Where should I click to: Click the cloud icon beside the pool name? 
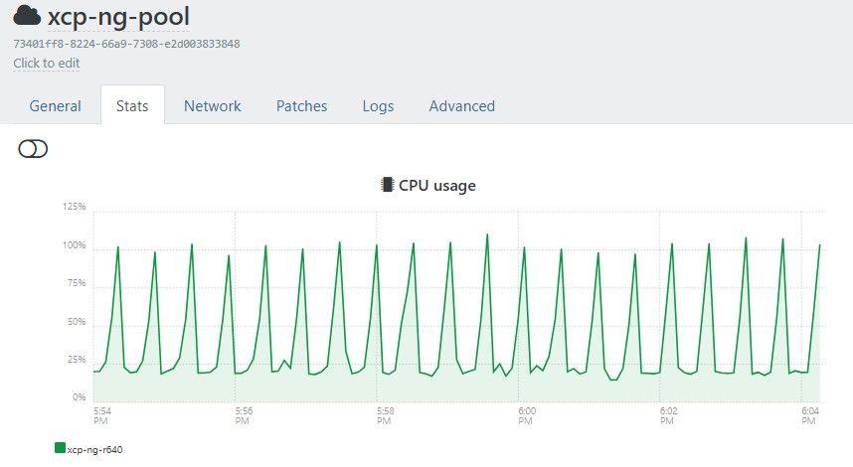tap(27, 17)
